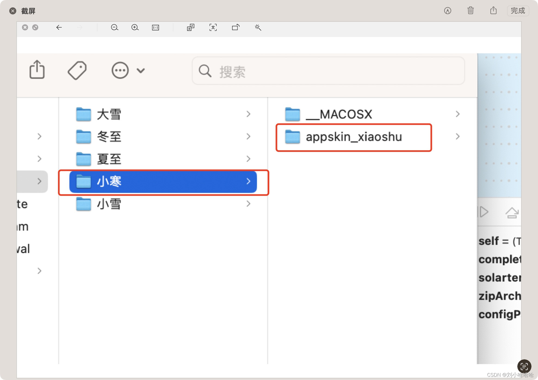The height and width of the screenshot is (380, 538).
Task: Click top-right share icon
Action: pos(493,11)
